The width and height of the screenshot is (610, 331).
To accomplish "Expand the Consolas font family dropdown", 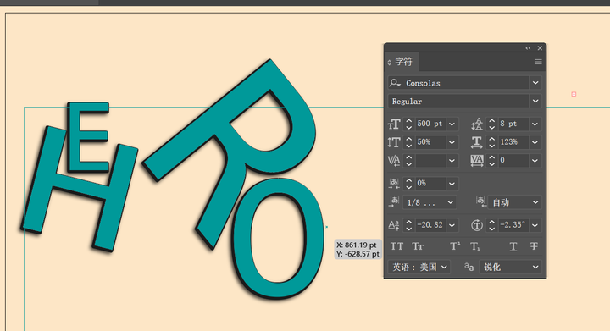I will 535,83.
